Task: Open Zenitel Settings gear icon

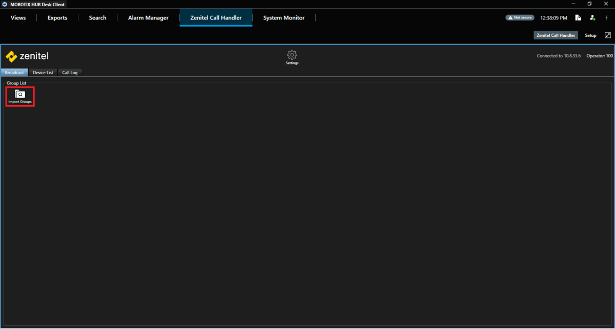Action: click(292, 55)
